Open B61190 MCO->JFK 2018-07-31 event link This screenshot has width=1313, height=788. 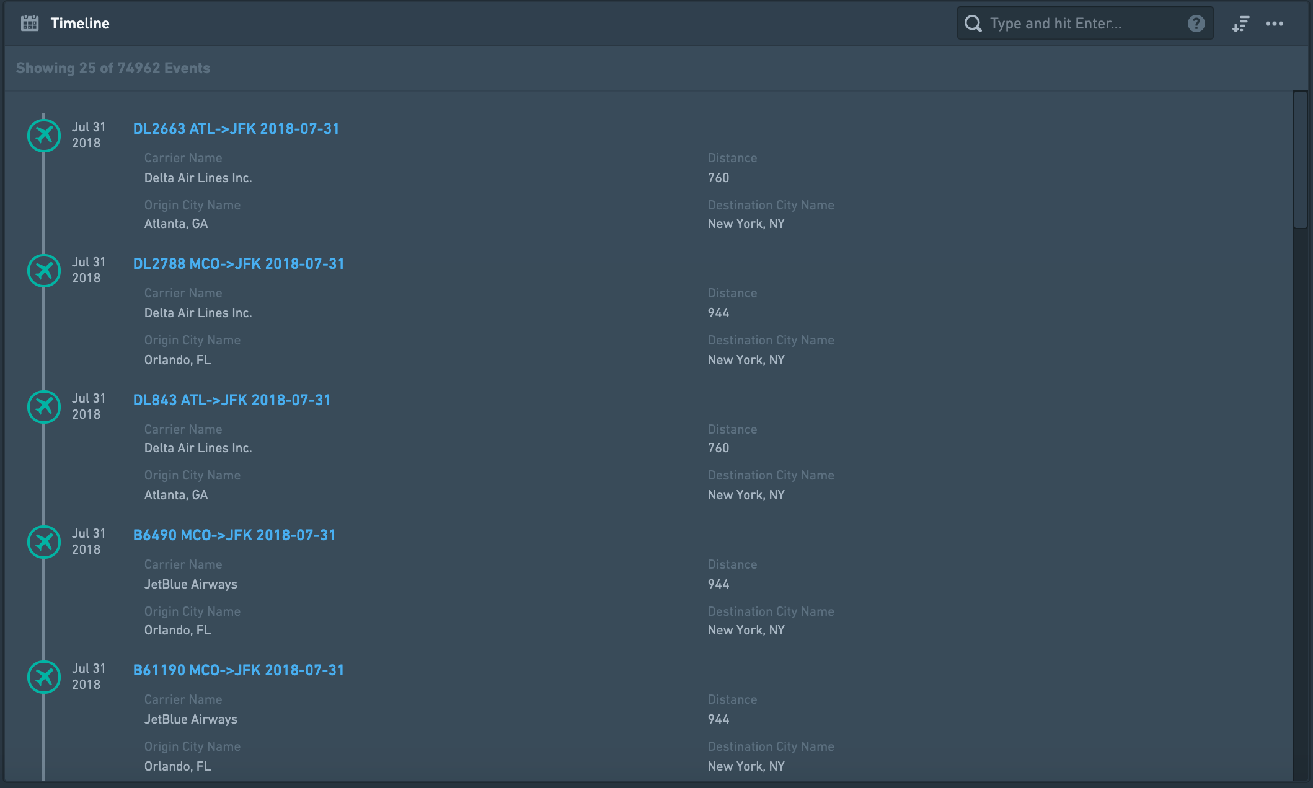[239, 670]
